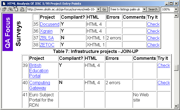Open the ZBLSA project link
This screenshot has width=180, height=110.
[47, 38]
